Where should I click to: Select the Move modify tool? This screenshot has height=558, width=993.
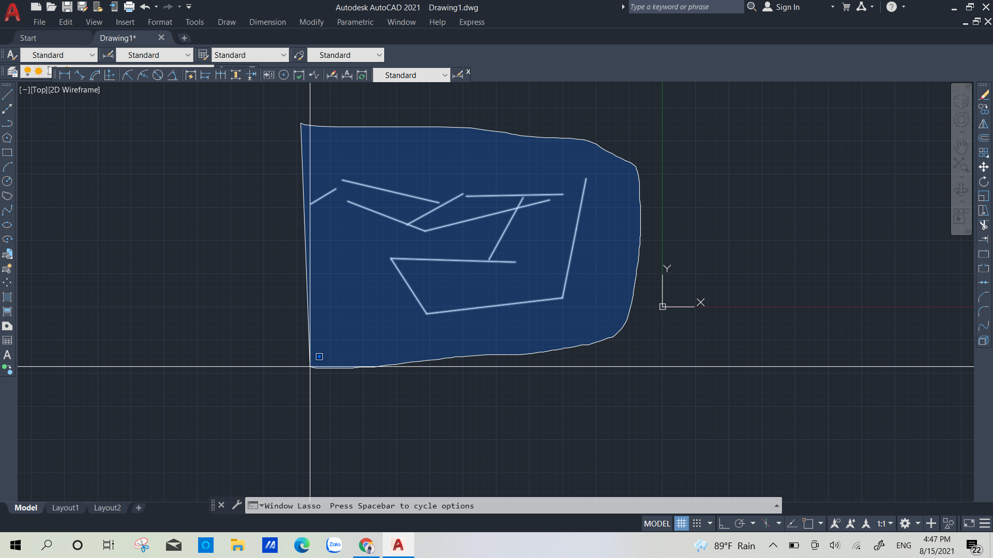tap(984, 167)
